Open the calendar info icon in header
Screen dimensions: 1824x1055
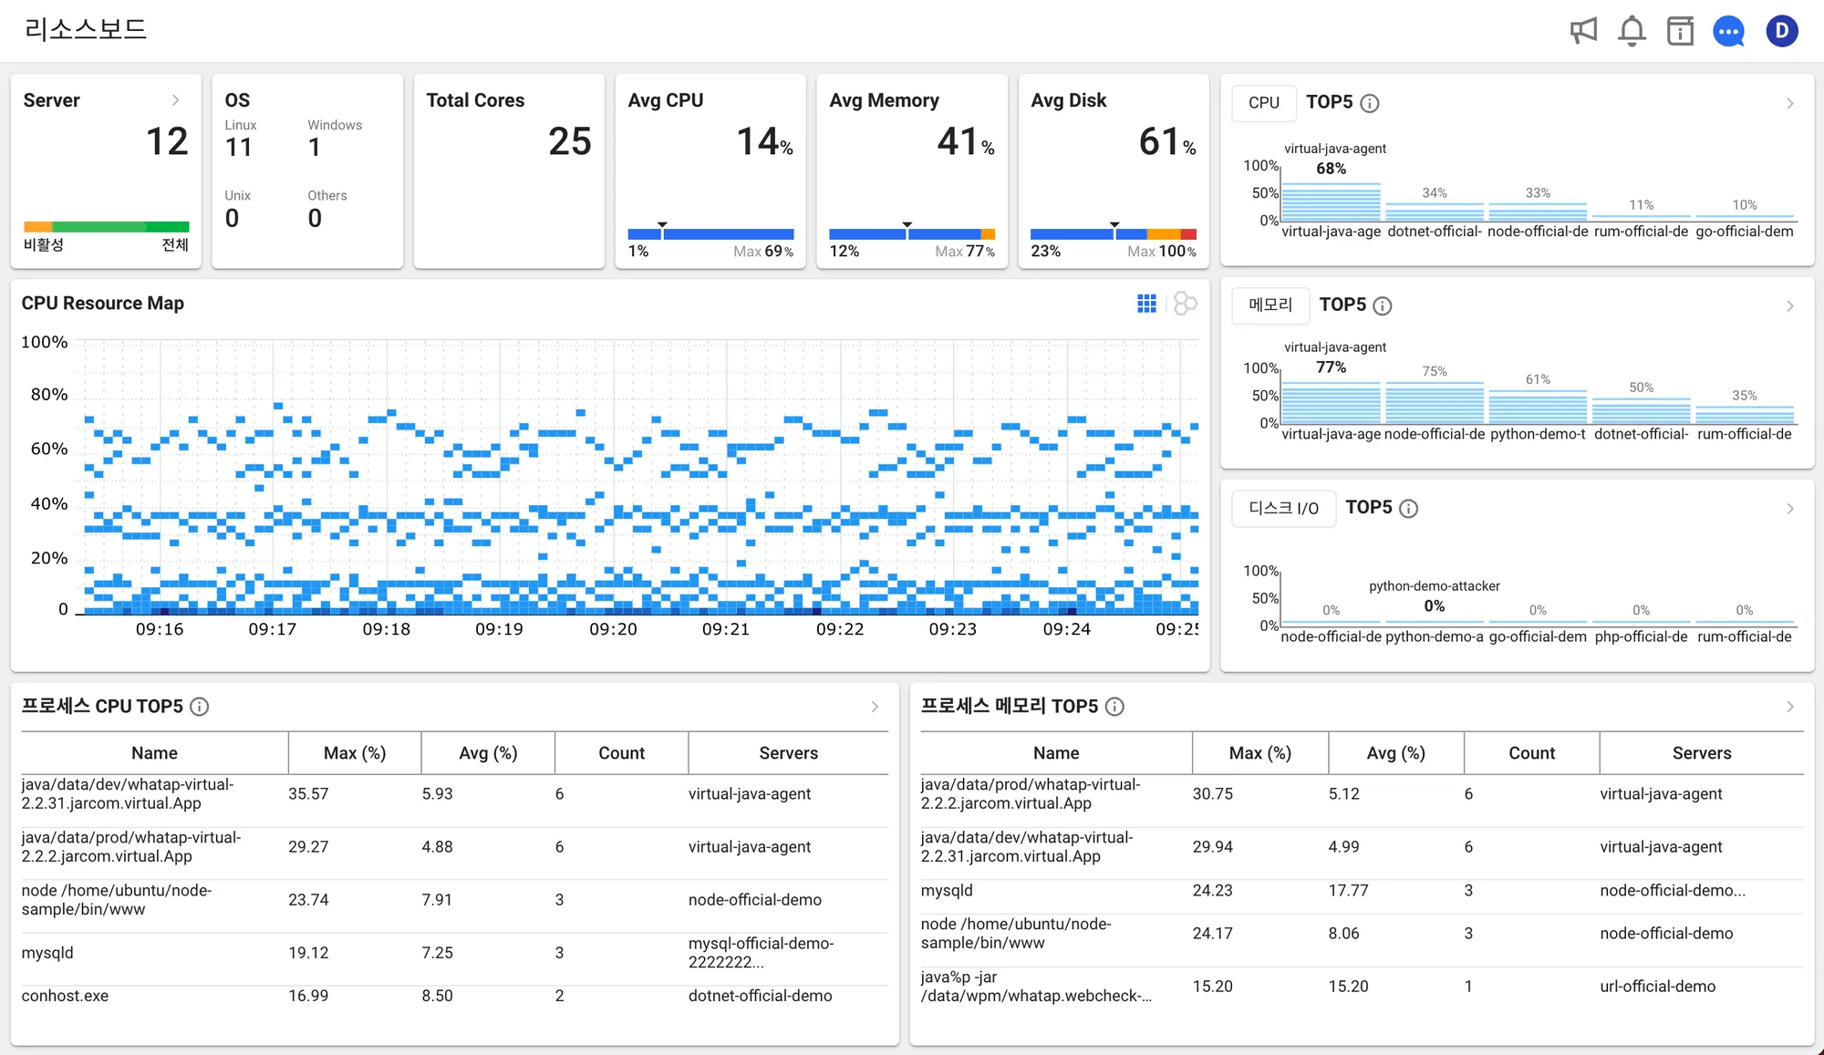point(1680,31)
